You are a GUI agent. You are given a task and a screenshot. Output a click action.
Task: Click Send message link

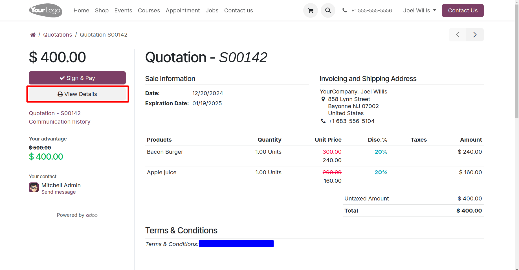tap(59, 192)
